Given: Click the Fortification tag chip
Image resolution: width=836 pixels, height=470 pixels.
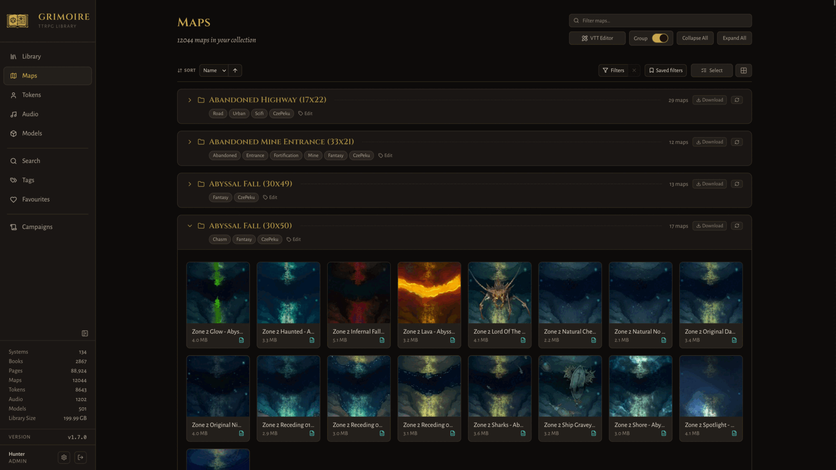Looking at the screenshot, I should (x=286, y=156).
